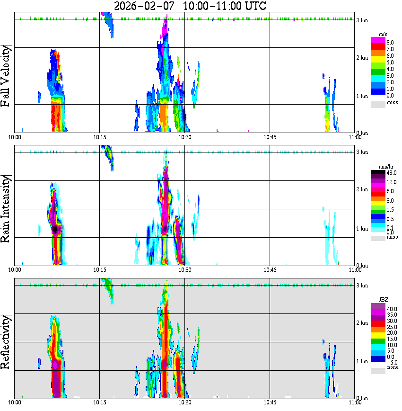The width and height of the screenshot is (402, 411).
Task: Click the '3 km' height label beside Fall Velocity
Action: [x=362, y=20]
